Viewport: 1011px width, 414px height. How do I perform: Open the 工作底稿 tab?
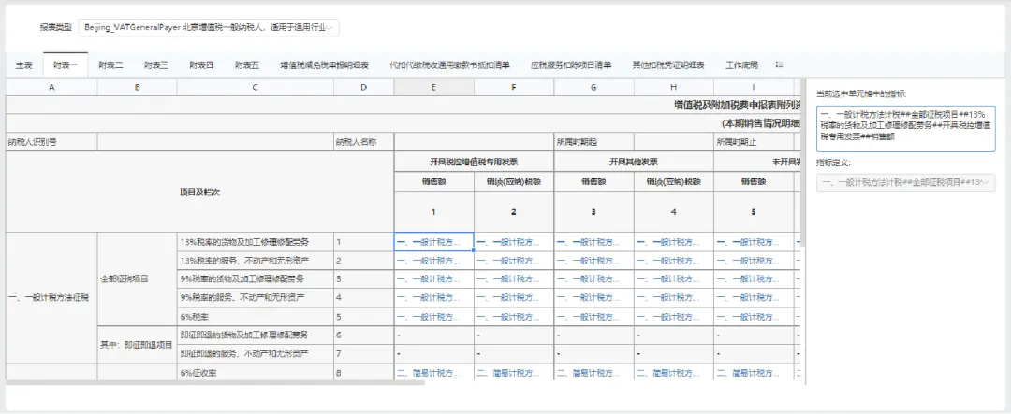[741, 65]
